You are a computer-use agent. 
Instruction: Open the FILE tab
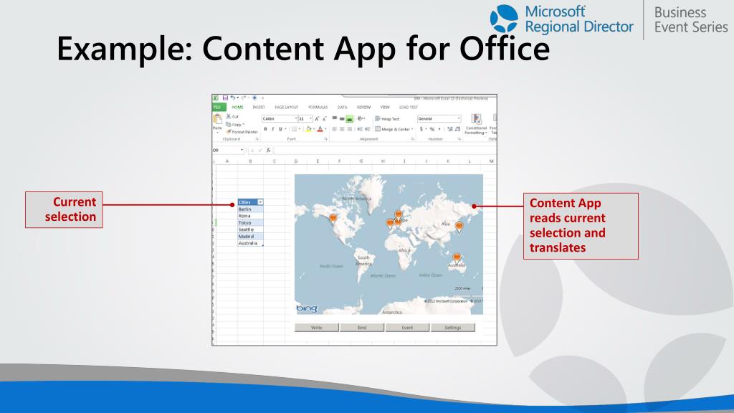[218, 108]
